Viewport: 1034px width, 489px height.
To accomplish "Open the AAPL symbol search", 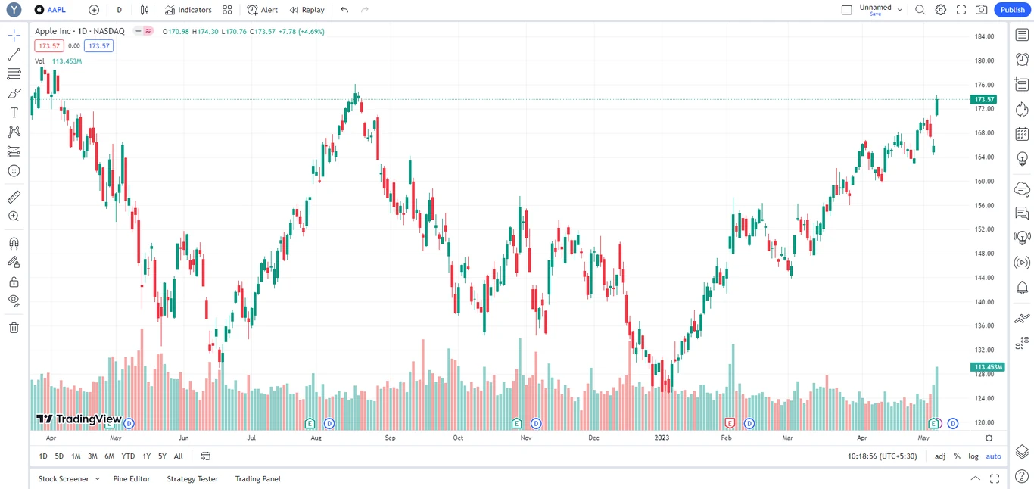I will tap(50, 10).
